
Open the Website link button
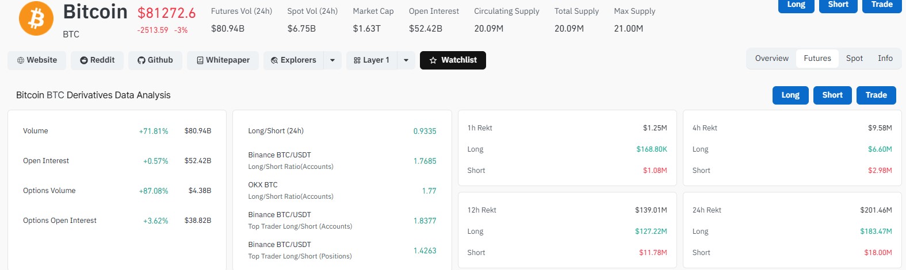click(x=37, y=60)
